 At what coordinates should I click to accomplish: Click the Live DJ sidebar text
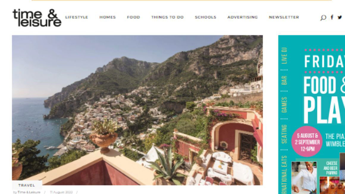pyautogui.click(x=284, y=55)
